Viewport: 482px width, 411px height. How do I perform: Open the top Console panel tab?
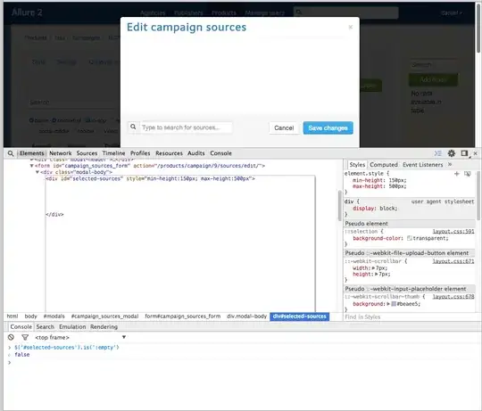click(x=220, y=153)
